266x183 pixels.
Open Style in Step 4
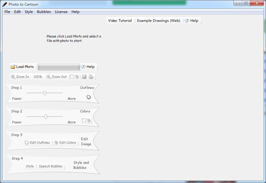point(30,166)
